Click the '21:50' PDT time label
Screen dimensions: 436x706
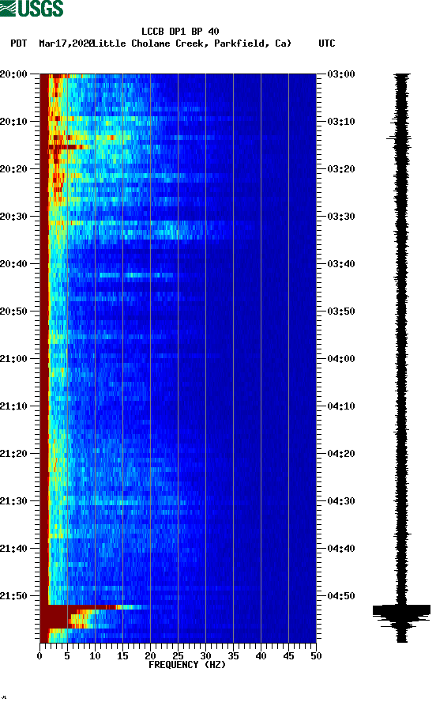(13, 595)
